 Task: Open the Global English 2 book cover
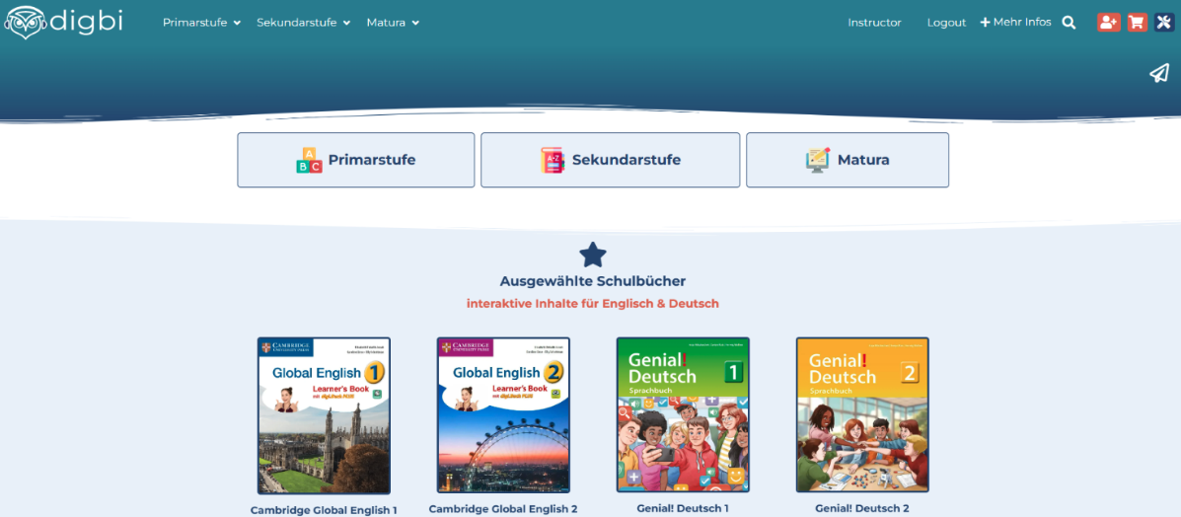click(503, 414)
